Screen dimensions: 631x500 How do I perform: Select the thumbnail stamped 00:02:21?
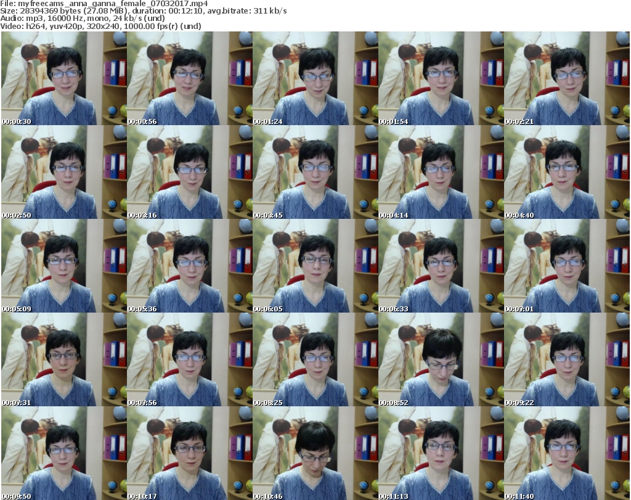tap(567, 78)
